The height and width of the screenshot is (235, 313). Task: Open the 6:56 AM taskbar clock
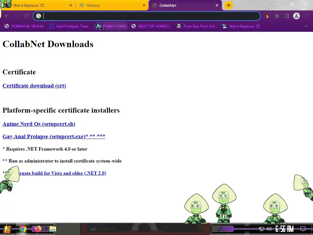pos(285,229)
